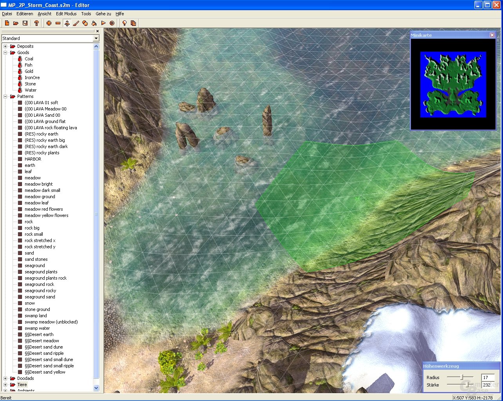Expand the Doodads tree folder
503x401 pixels.
(5, 378)
